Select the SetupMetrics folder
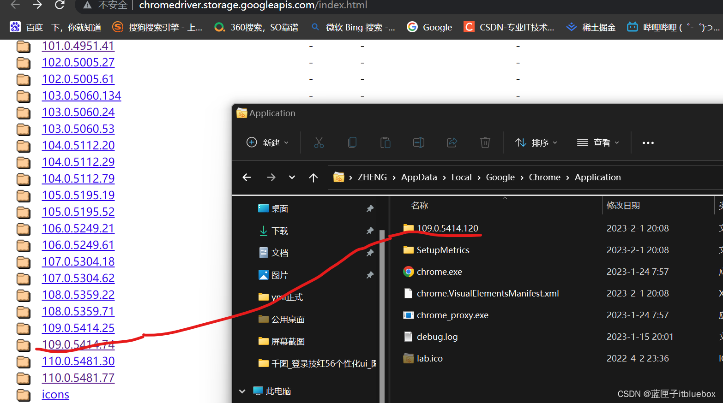The image size is (723, 403). (436, 250)
